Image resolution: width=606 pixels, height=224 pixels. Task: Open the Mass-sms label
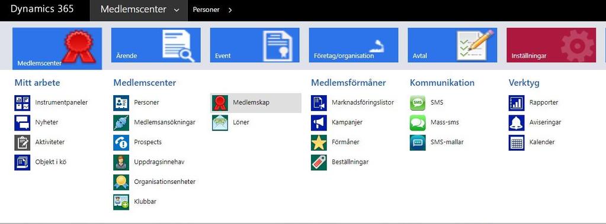click(445, 122)
